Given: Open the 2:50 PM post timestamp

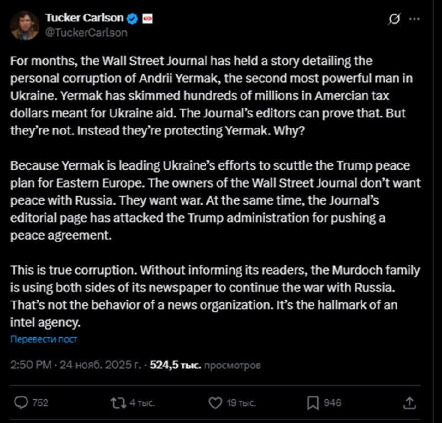Looking at the screenshot, I should (32, 365).
